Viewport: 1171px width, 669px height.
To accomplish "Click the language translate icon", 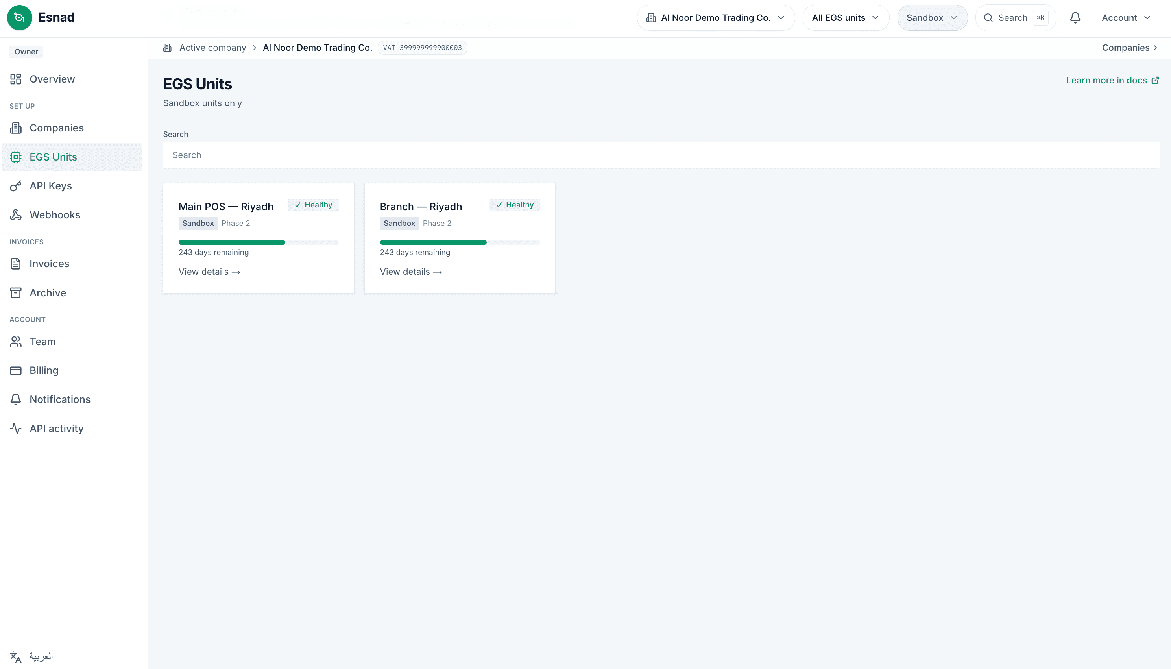I will coord(16,657).
